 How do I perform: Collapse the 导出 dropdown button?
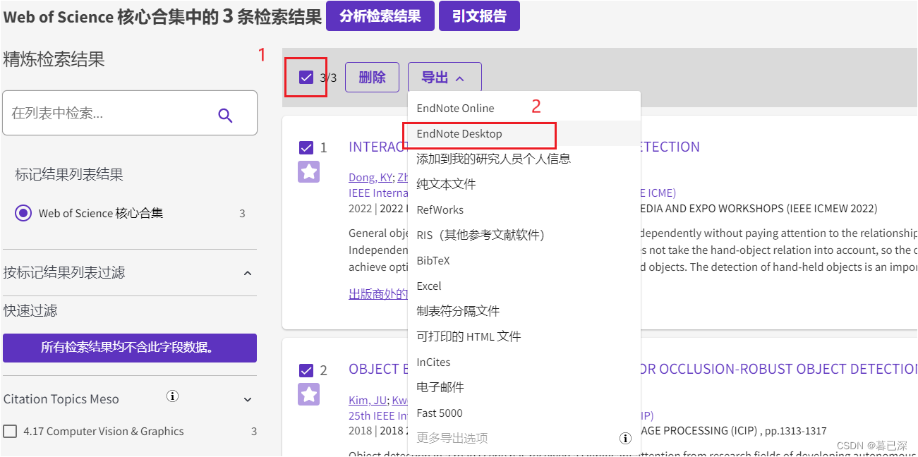pos(445,78)
